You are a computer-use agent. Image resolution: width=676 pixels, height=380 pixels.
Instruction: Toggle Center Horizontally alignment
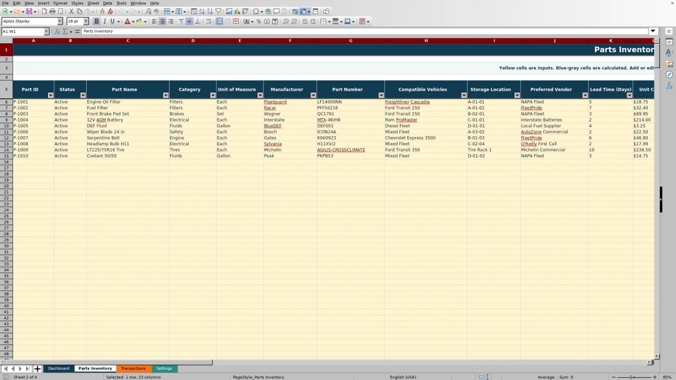[x=162, y=21]
